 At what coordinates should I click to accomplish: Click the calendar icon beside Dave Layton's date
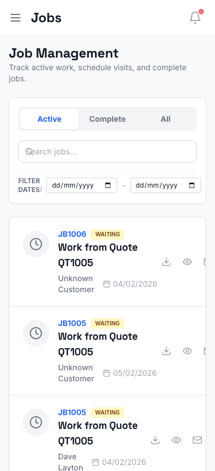pos(96,462)
